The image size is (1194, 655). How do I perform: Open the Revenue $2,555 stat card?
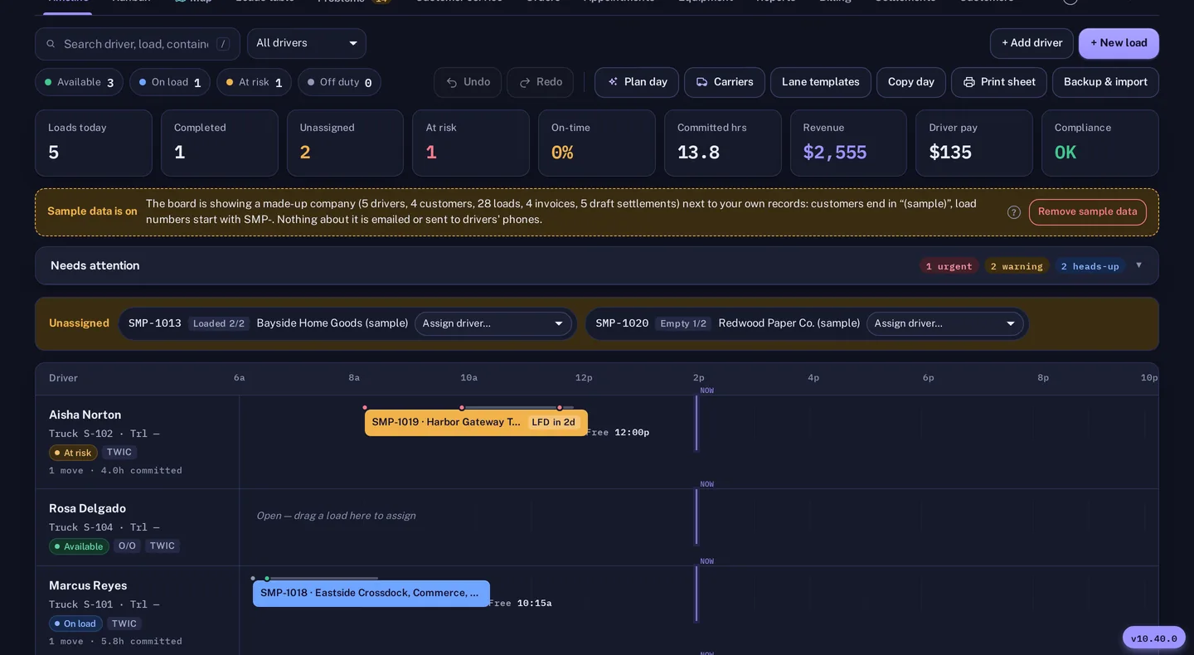848,143
